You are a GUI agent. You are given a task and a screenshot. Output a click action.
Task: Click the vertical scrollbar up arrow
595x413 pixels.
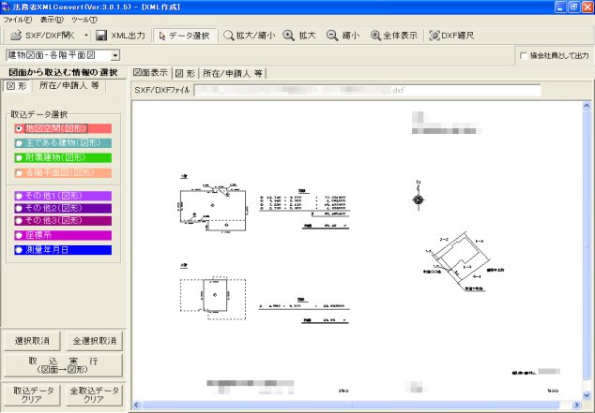587,106
